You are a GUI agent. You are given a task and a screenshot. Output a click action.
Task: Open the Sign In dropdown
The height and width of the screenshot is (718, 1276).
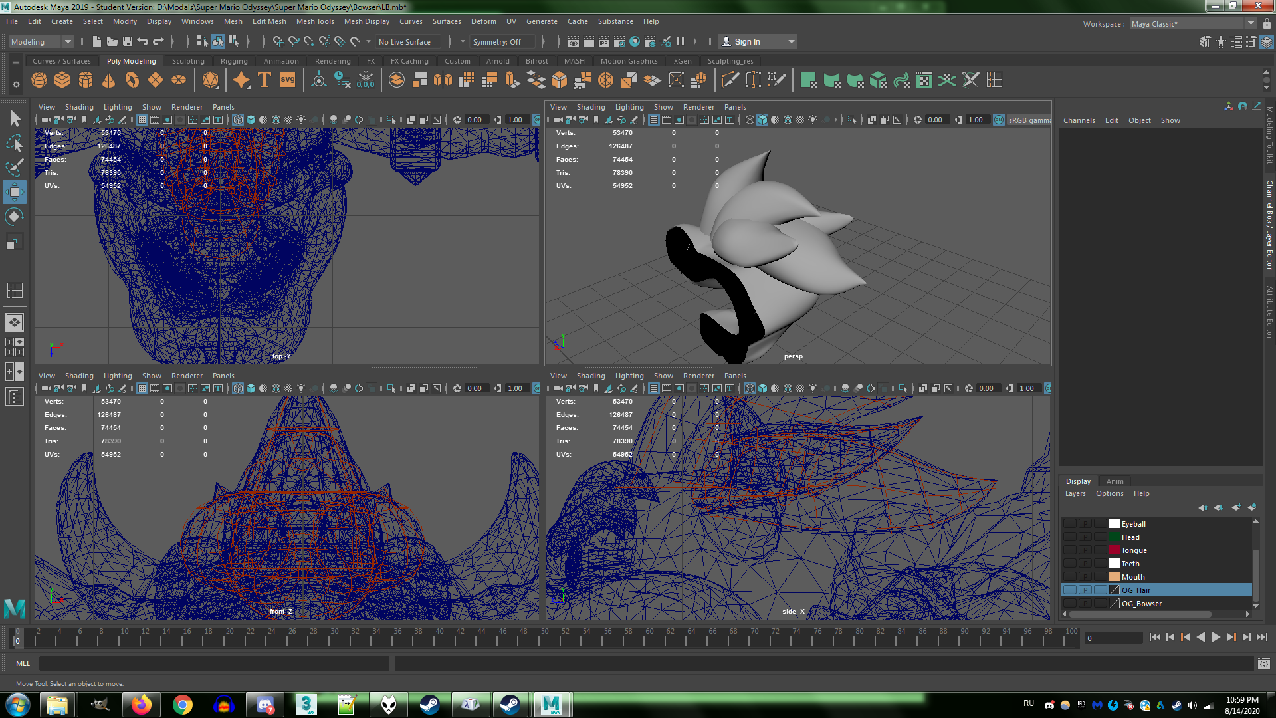pyautogui.click(x=758, y=41)
